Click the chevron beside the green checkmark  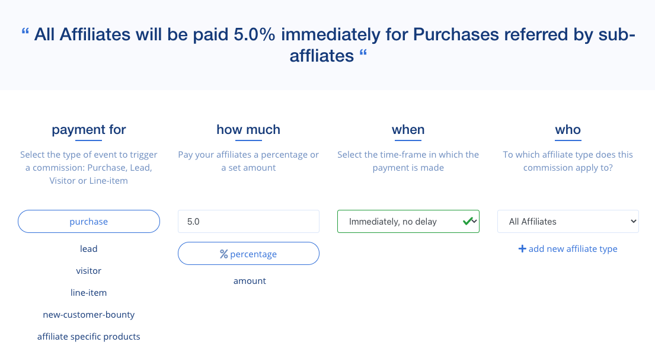(475, 222)
